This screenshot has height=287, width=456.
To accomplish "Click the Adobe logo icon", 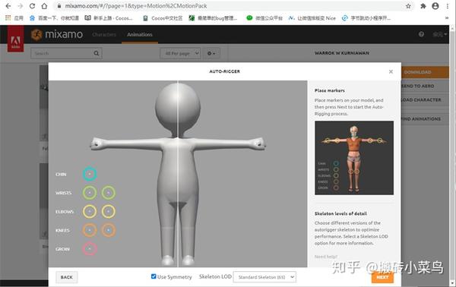I will pos(16,39).
